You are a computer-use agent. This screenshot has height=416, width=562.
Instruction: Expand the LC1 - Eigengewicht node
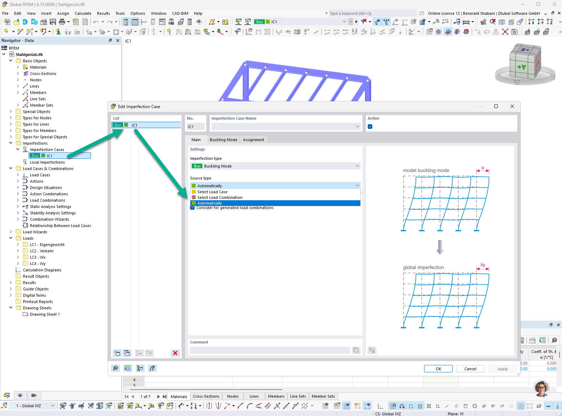(18, 245)
